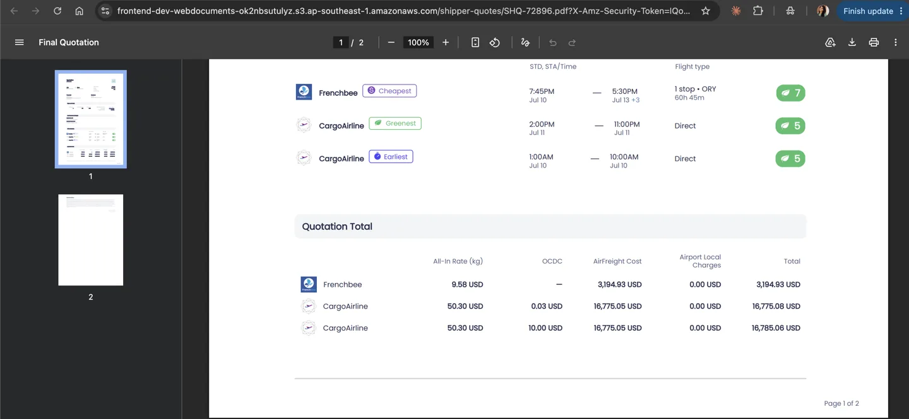Open the orange starburst extension icon
Screen dimensions: 909x419
pos(736,11)
